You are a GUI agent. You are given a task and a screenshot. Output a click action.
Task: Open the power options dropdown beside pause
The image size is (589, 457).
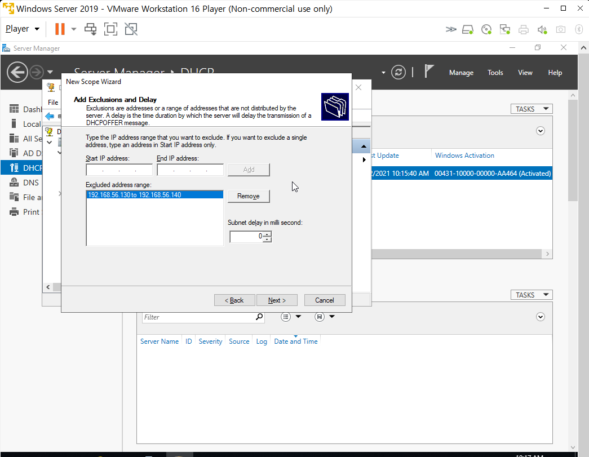pos(74,29)
